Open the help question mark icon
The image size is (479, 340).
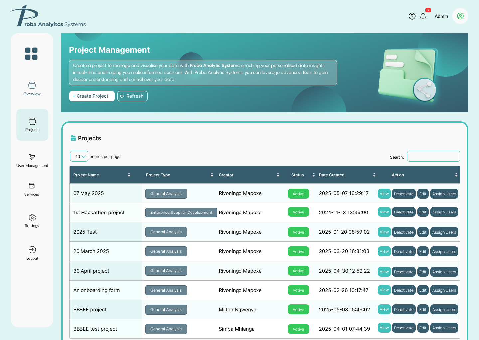point(412,16)
